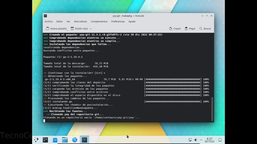Viewport: 257px width, 144px height.
Task: Click the Pegar toolbar button
Action: tap(190, 28)
